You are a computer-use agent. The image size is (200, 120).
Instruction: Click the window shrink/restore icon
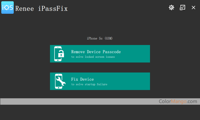[182, 7]
